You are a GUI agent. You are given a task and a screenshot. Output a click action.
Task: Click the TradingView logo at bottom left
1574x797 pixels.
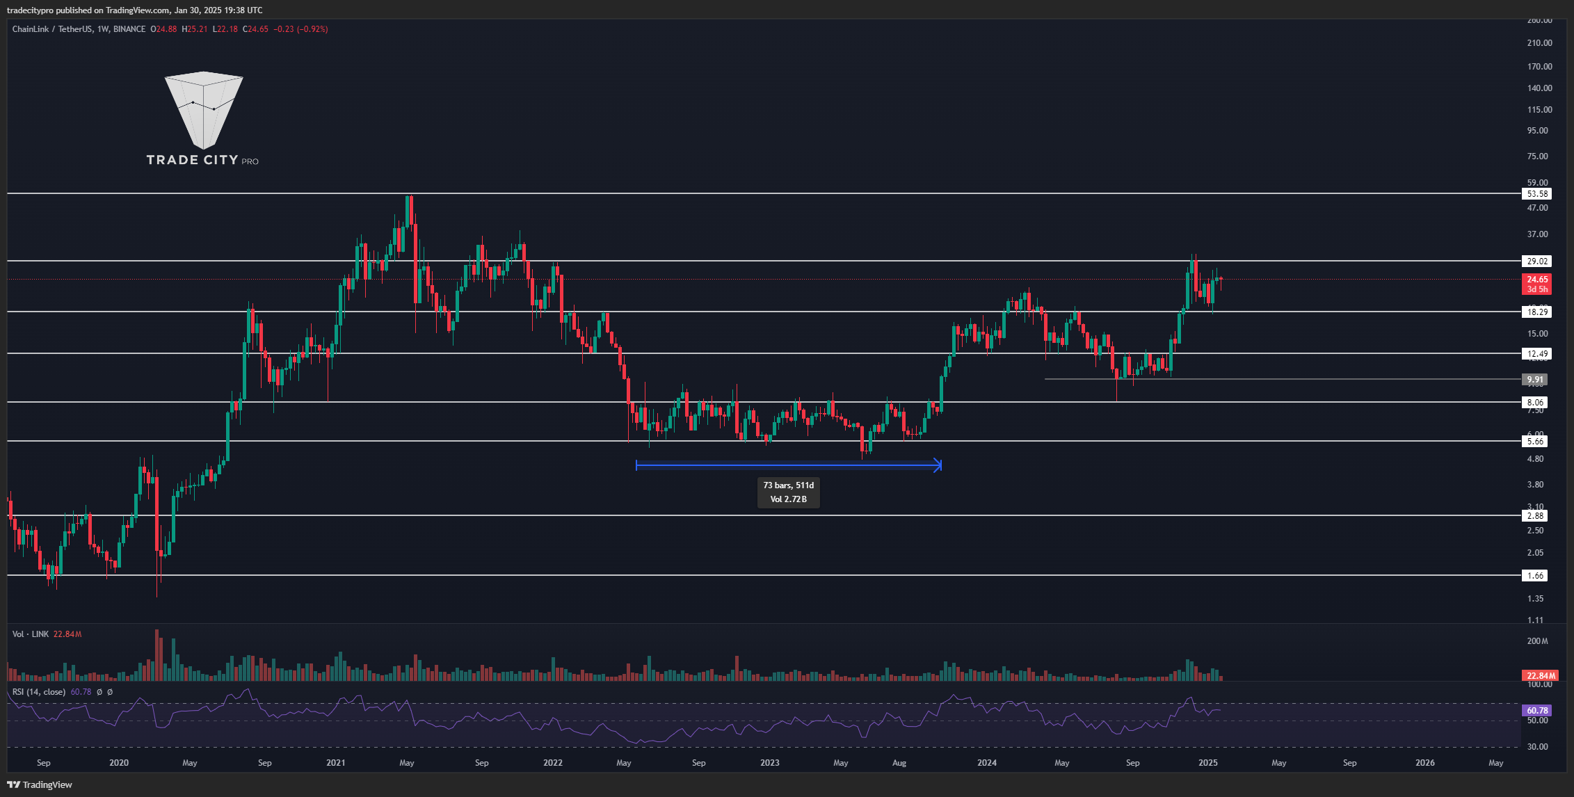point(40,784)
